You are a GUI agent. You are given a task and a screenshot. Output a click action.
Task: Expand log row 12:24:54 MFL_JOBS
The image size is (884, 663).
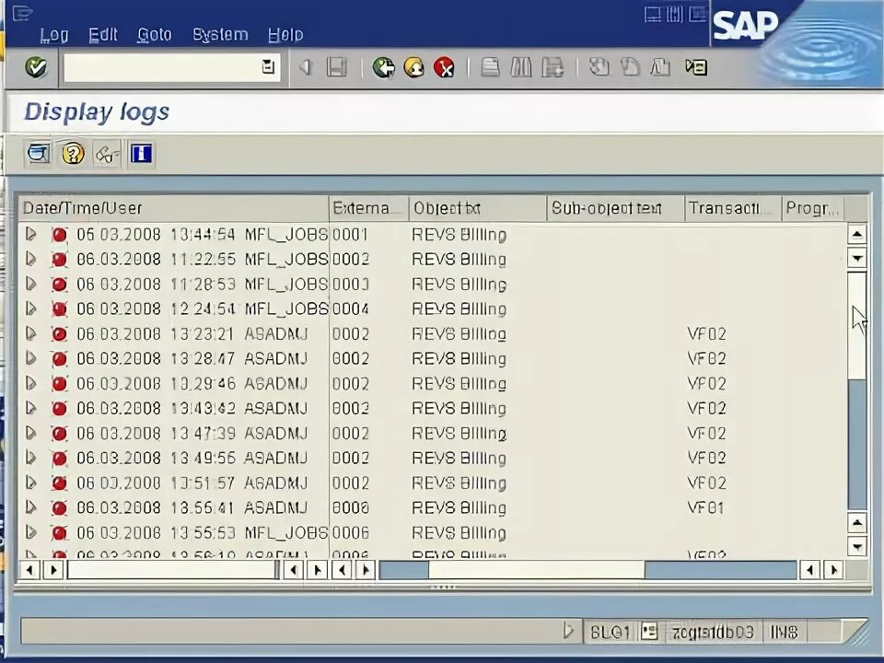pyautogui.click(x=31, y=308)
